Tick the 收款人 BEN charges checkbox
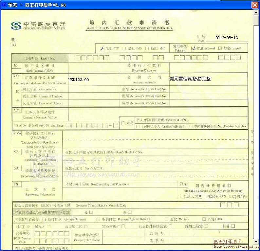Screen dimensions: 260x251 click(x=206, y=196)
